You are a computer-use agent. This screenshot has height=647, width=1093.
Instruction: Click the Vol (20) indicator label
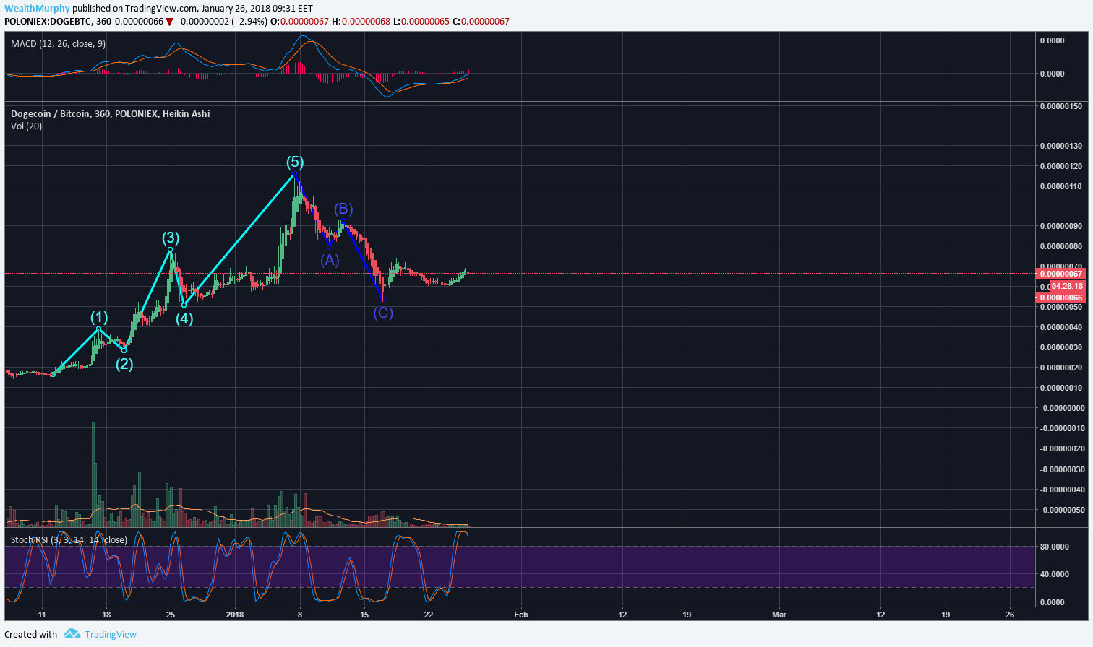(27, 126)
